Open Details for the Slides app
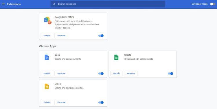Screen dimensions: 217x109 tap(47, 102)
